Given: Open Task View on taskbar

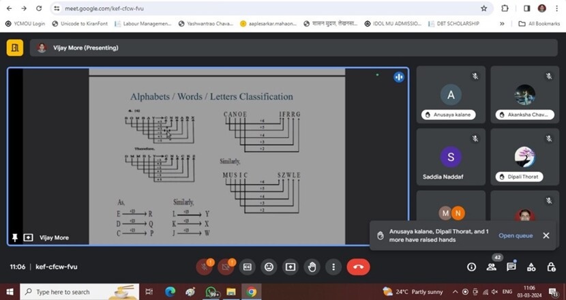Looking at the screenshot, I should (149, 292).
